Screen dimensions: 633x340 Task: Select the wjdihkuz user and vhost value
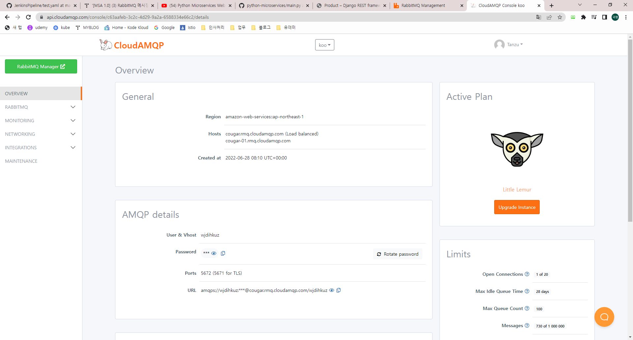coord(210,235)
